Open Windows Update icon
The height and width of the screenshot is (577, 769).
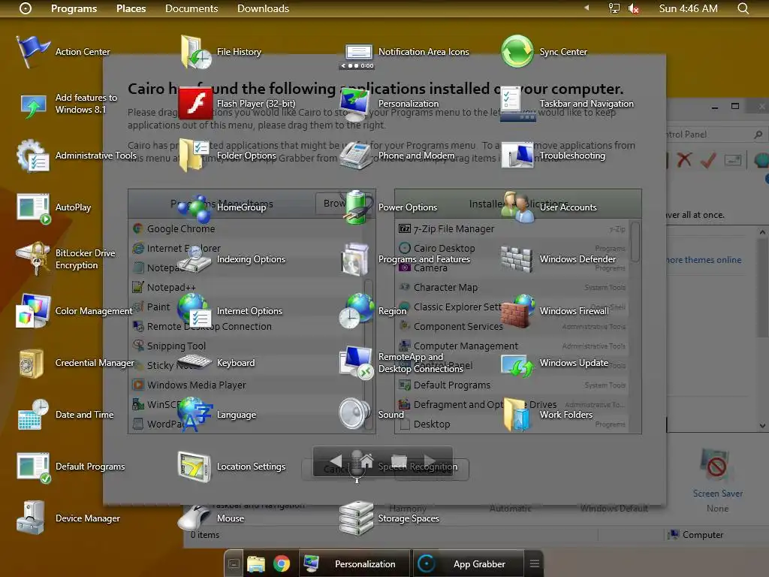tap(517, 366)
